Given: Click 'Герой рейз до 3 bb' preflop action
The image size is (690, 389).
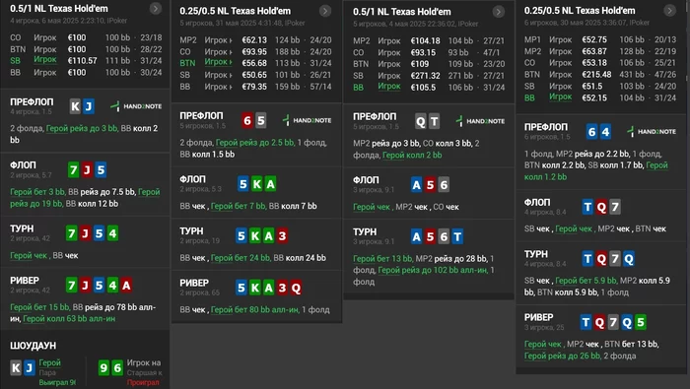Looking at the screenshot, I should click(82, 128).
